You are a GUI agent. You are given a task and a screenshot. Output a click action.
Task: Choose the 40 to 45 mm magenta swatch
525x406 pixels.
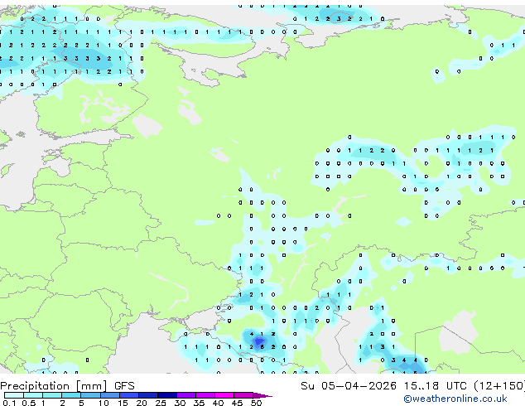tap(224, 395)
